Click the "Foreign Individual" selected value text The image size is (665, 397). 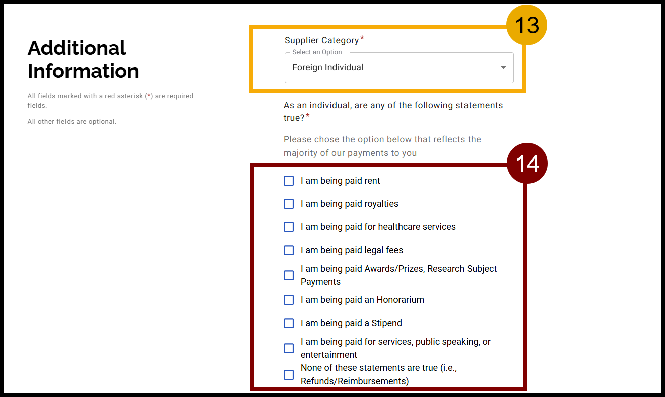coord(327,67)
